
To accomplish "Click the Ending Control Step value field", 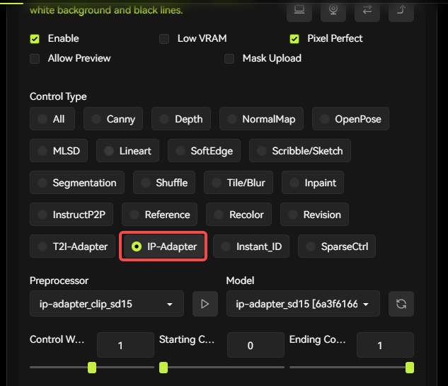I will click(386, 345).
